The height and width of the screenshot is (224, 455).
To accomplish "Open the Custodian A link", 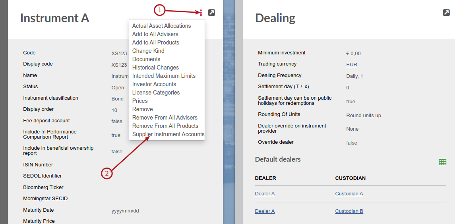I will tap(349, 194).
